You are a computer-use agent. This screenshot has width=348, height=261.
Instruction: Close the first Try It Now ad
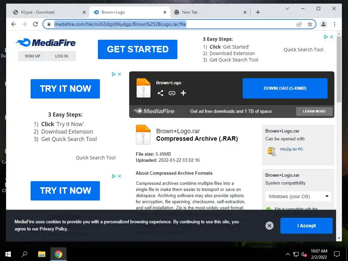[x=119, y=74]
